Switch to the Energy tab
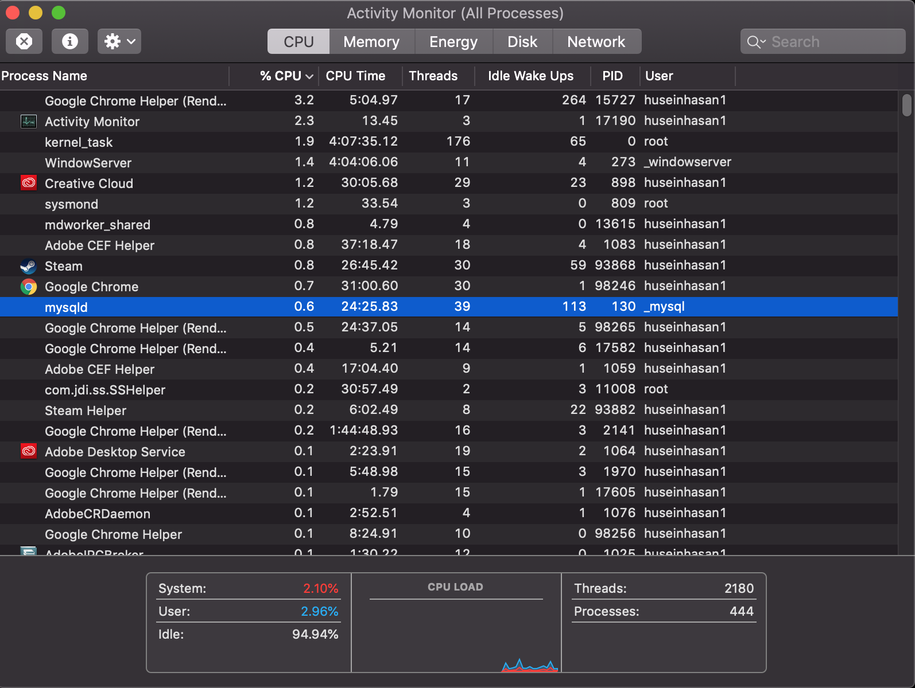 (x=453, y=41)
